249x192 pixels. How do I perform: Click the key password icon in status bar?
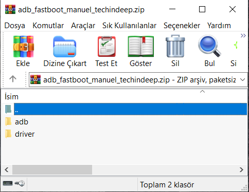point(20,183)
